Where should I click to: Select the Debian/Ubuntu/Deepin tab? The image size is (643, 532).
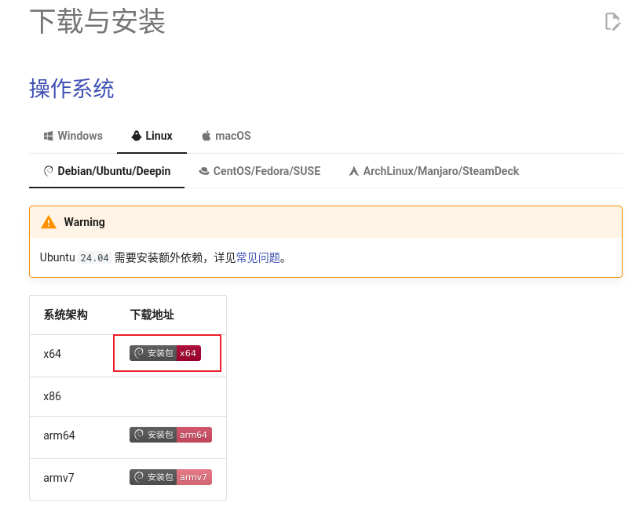(107, 171)
